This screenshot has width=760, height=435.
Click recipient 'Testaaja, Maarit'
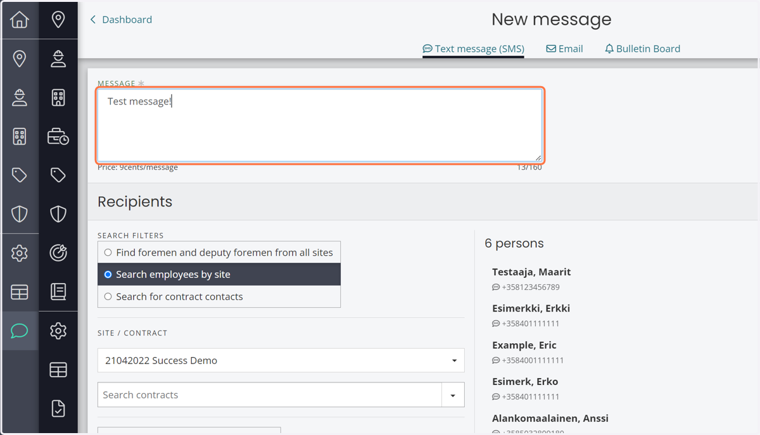click(x=531, y=272)
